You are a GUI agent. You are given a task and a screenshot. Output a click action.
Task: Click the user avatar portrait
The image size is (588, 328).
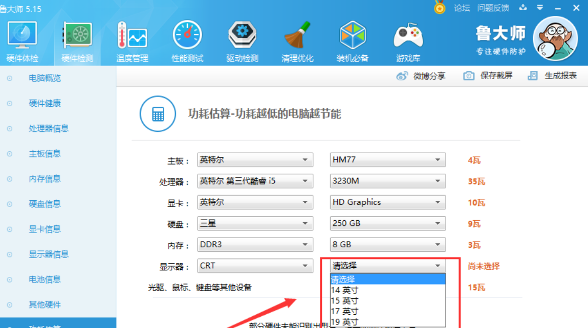pos(555,38)
